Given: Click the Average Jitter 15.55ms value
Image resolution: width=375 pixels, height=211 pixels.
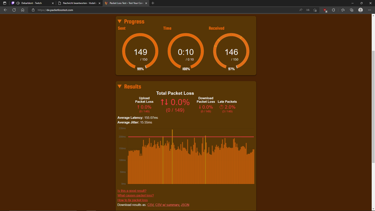Looking at the screenshot, I should click(x=146, y=122).
